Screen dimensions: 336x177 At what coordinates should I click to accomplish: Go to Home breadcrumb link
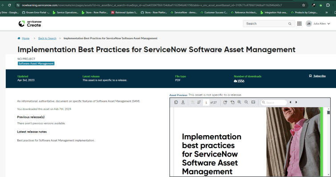click(25, 38)
